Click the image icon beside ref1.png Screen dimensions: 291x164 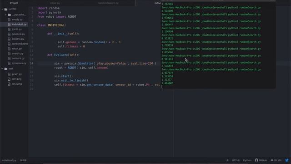coord(9,79)
